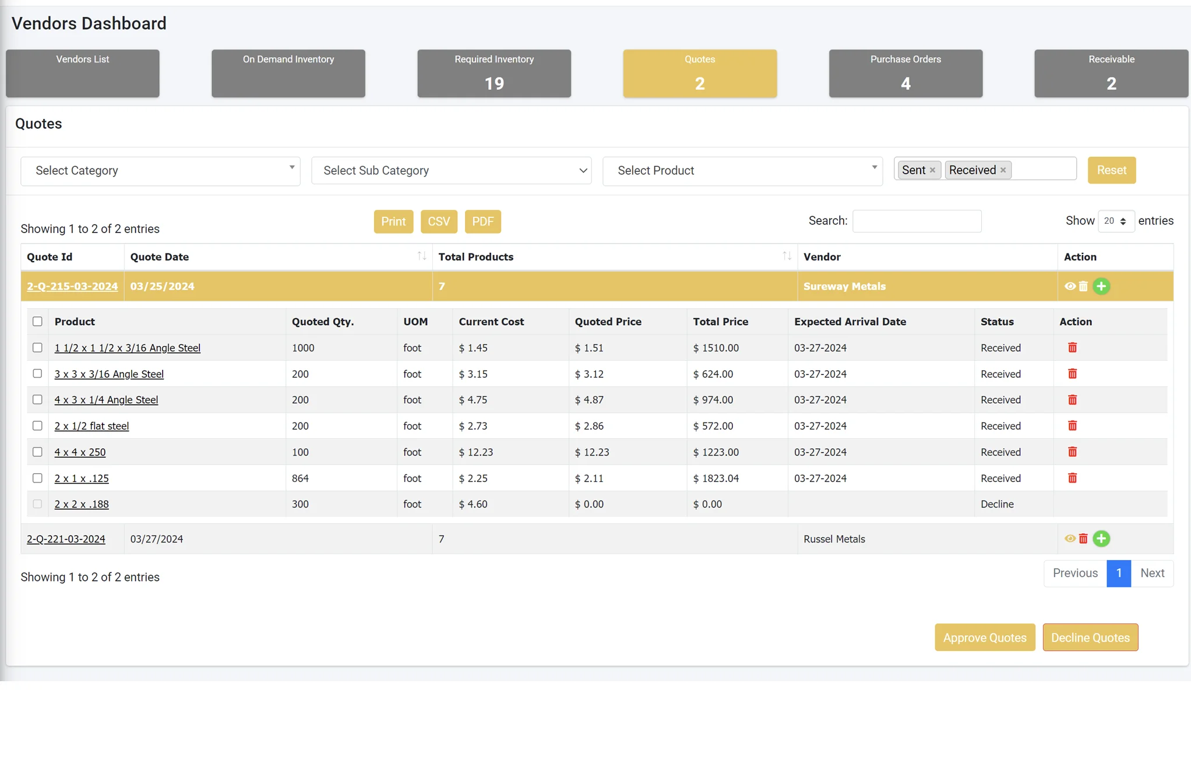Image resolution: width=1191 pixels, height=775 pixels.
Task: Switch to the Purchase Orders tab
Action: (905, 73)
